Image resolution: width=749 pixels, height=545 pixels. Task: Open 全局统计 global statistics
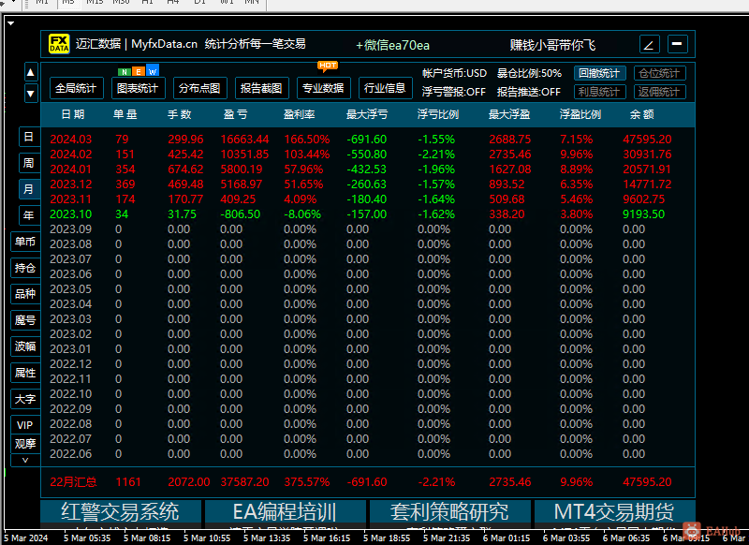(77, 88)
